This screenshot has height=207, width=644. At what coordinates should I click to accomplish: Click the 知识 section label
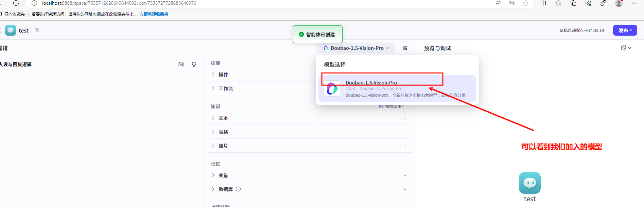pyautogui.click(x=215, y=107)
